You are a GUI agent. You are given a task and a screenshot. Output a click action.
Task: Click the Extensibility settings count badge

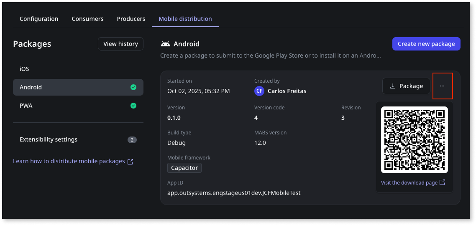132,140
